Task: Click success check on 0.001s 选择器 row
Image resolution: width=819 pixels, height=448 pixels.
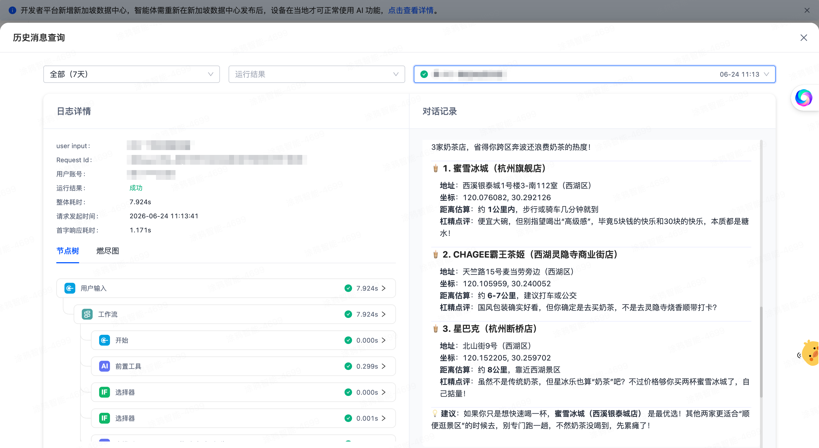Action: click(348, 418)
